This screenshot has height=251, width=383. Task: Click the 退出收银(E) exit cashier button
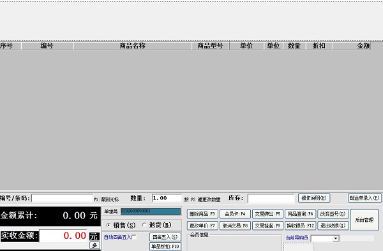333,226
